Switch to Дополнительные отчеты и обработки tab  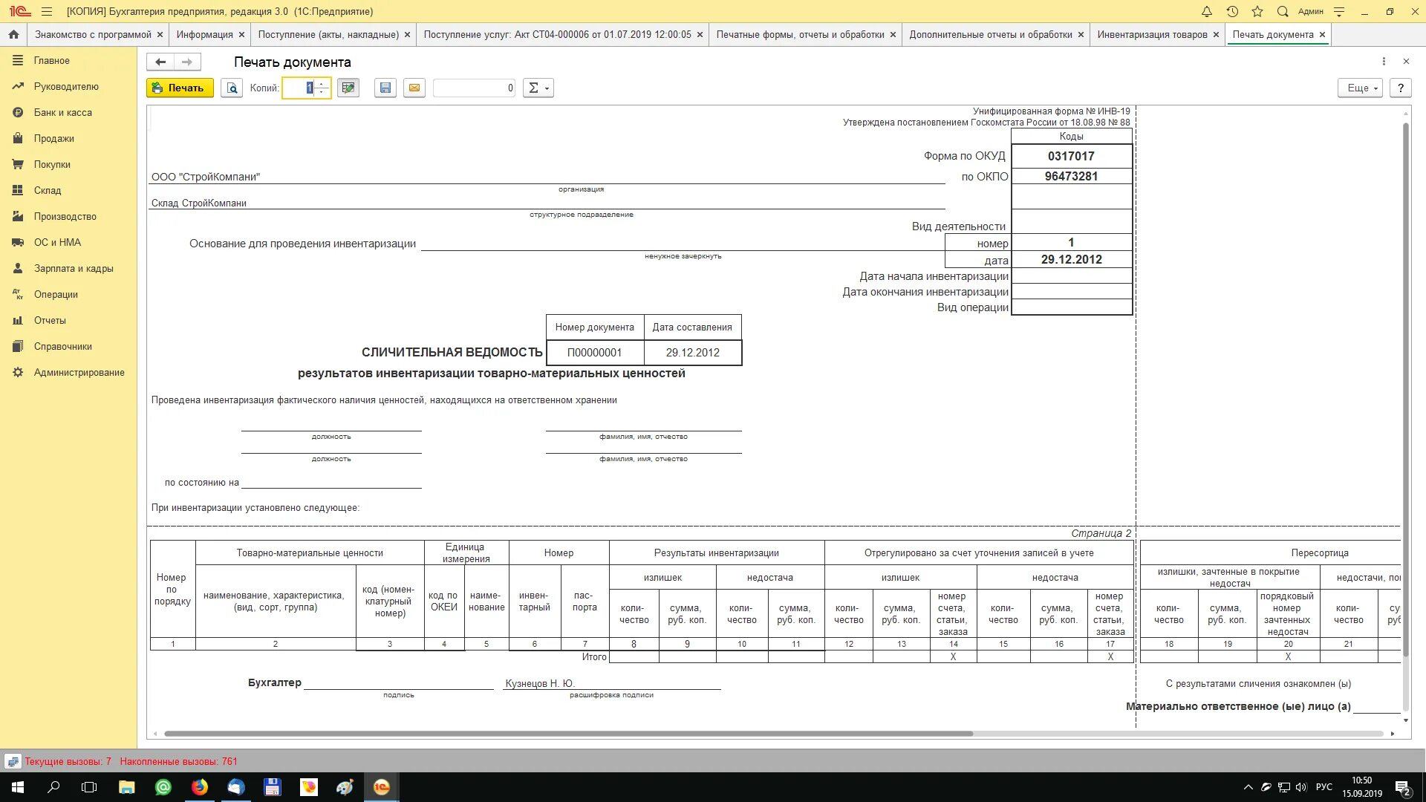tap(991, 34)
